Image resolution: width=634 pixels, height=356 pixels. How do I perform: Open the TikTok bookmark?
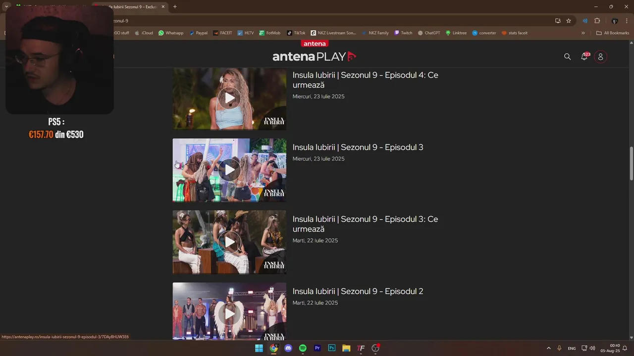tap(296, 33)
